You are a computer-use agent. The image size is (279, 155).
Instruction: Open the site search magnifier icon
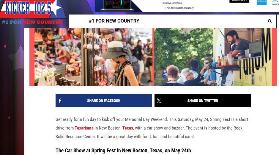(270, 21)
